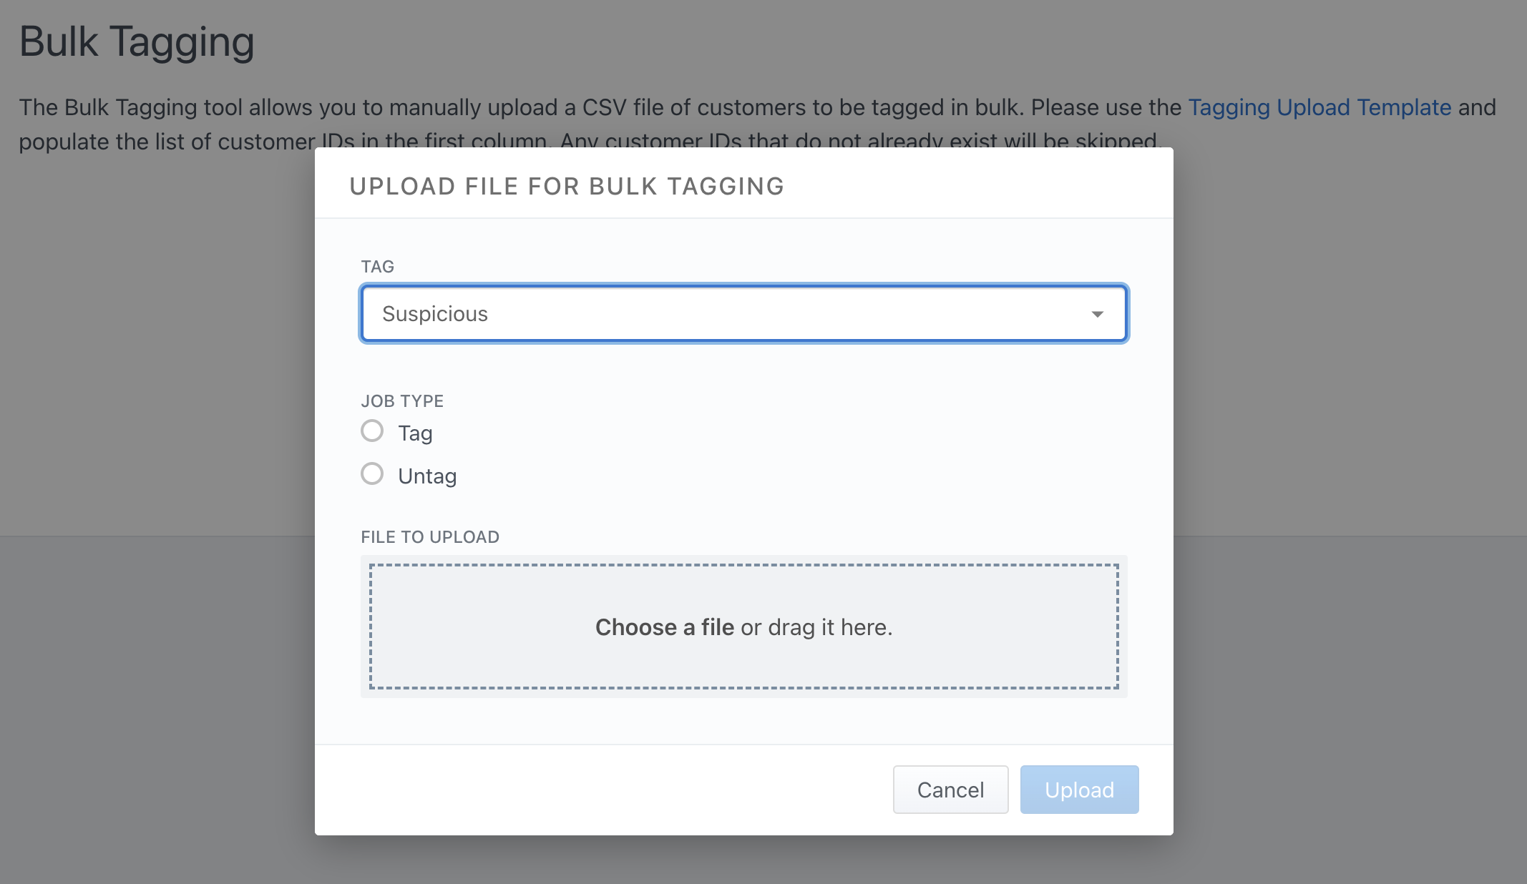Open the Tagging Upload Template link

click(1319, 107)
